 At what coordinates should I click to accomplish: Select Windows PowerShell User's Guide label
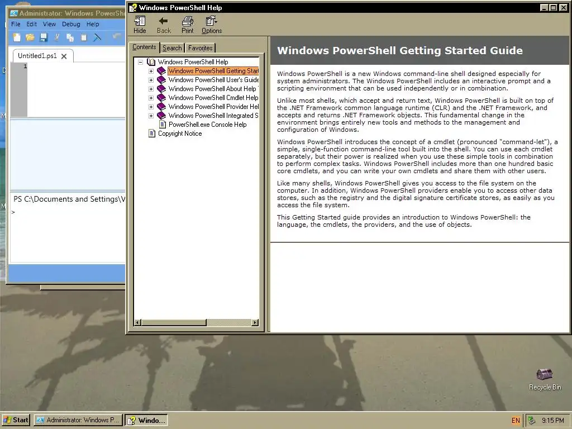point(213,80)
